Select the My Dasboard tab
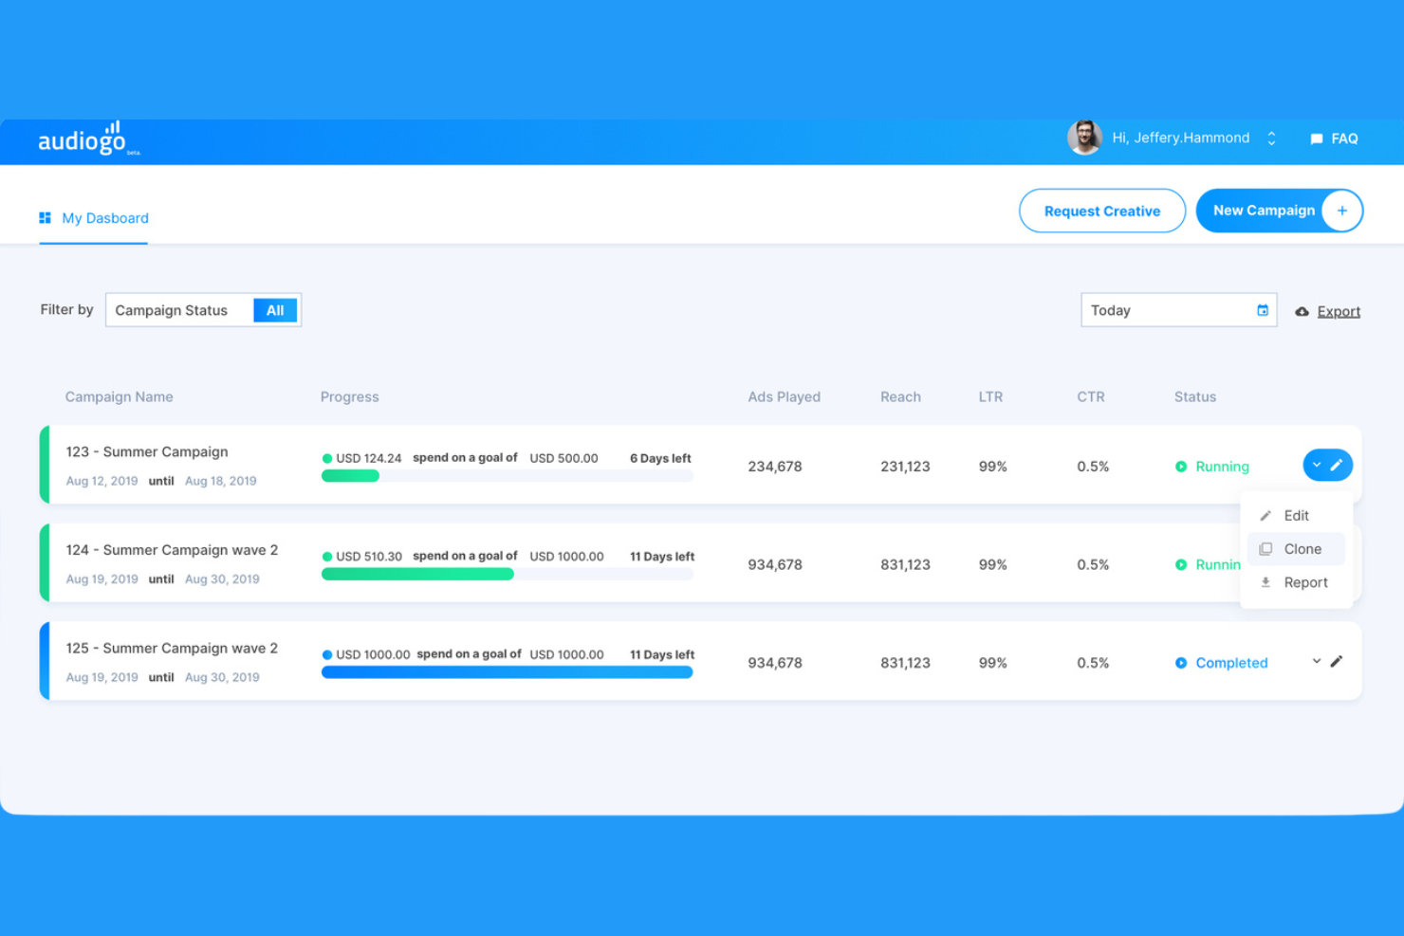The image size is (1404, 936). (x=94, y=218)
